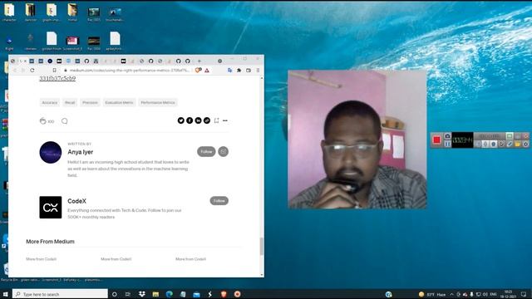Screen dimensions: 532x299
Task: Select the Recall tag
Action: tap(70, 102)
